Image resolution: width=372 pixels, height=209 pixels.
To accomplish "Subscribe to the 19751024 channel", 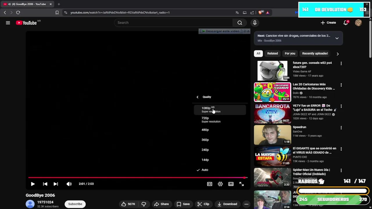I will [x=75, y=204].
